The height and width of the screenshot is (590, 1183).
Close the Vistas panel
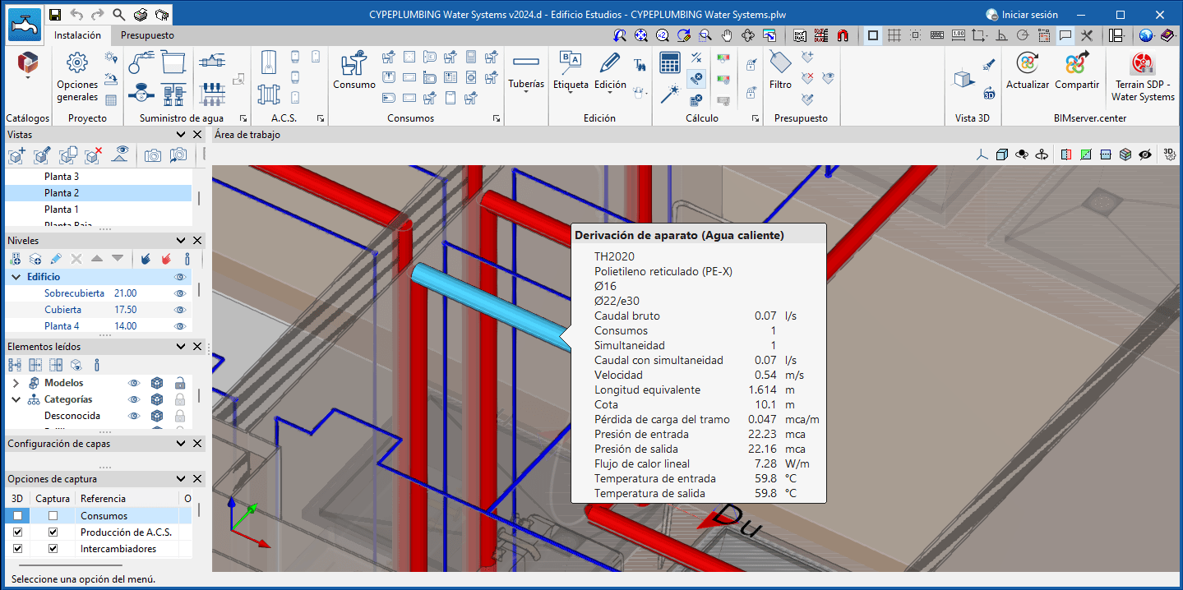[x=197, y=135]
